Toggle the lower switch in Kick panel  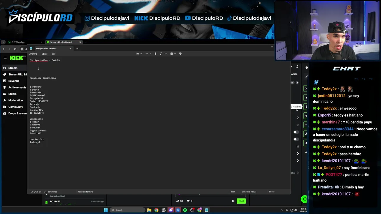pyautogui.click(x=296, y=139)
